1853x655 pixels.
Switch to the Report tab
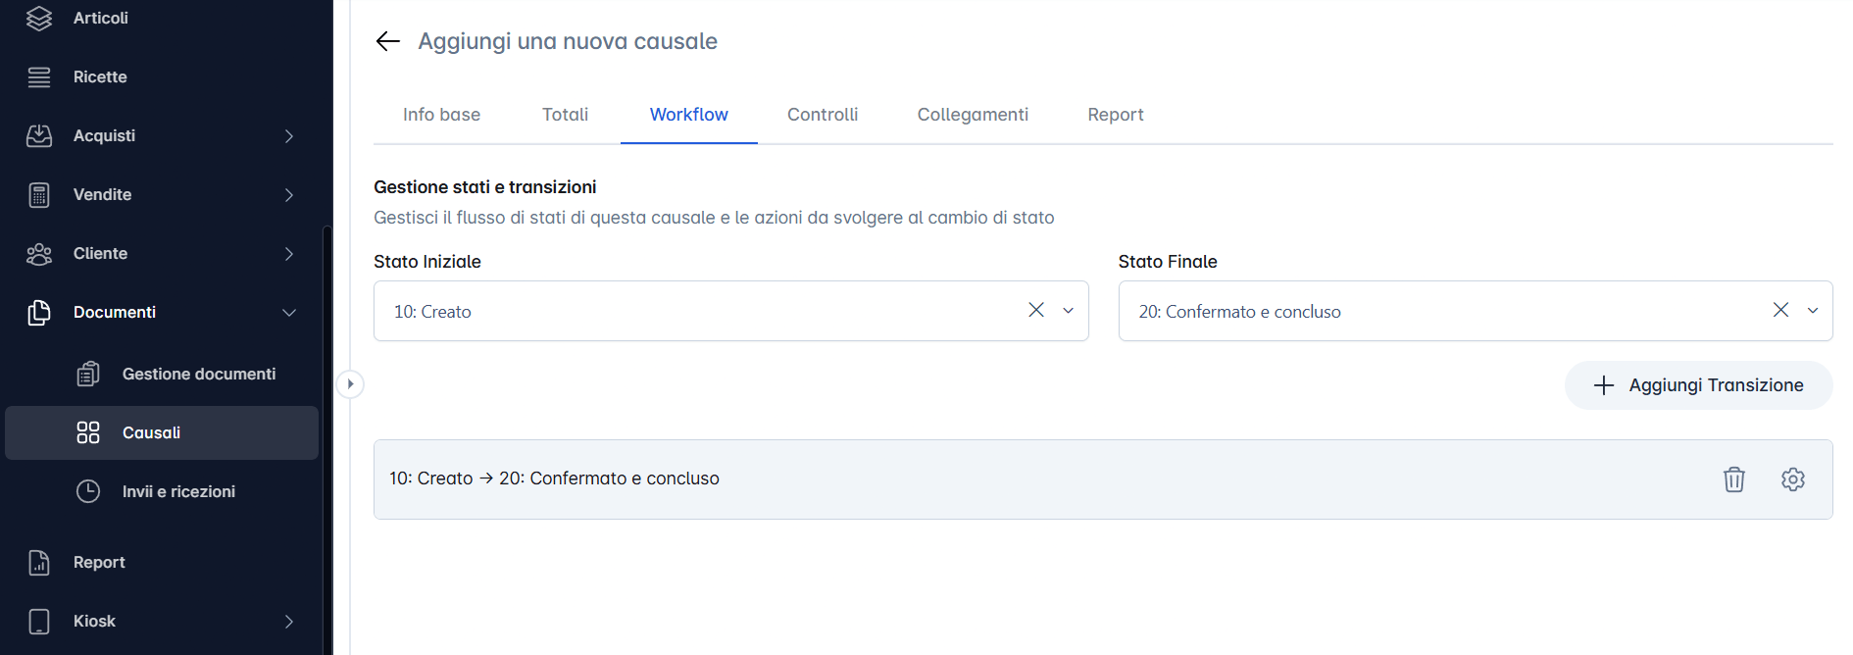(1116, 115)
